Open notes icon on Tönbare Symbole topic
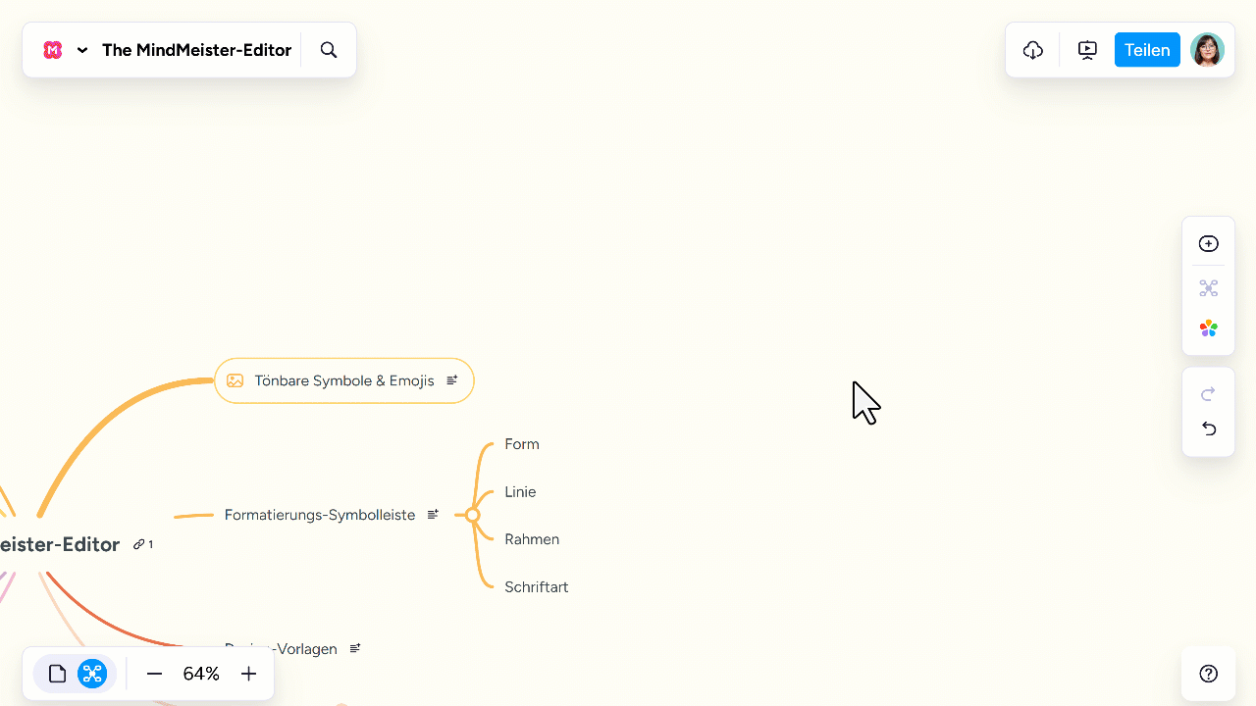This screenshot has width=1256, height=706. [452, 380]
